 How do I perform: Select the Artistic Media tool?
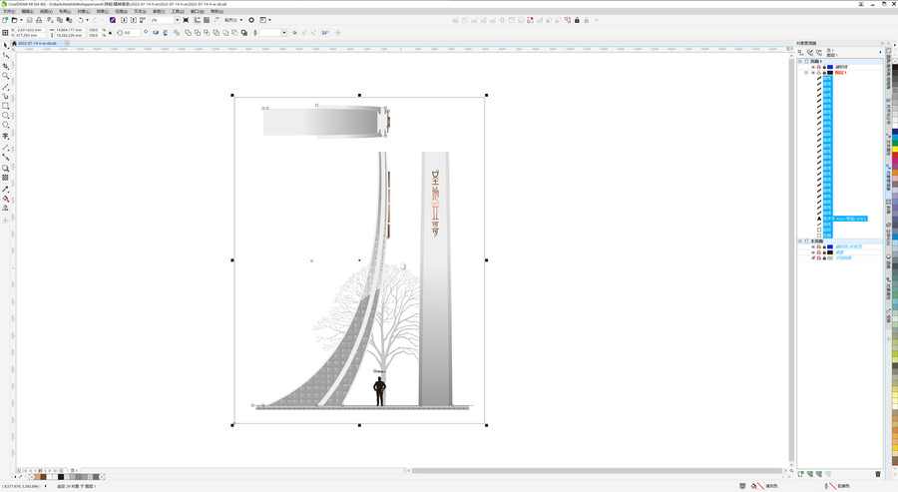[x=6, y=96]
